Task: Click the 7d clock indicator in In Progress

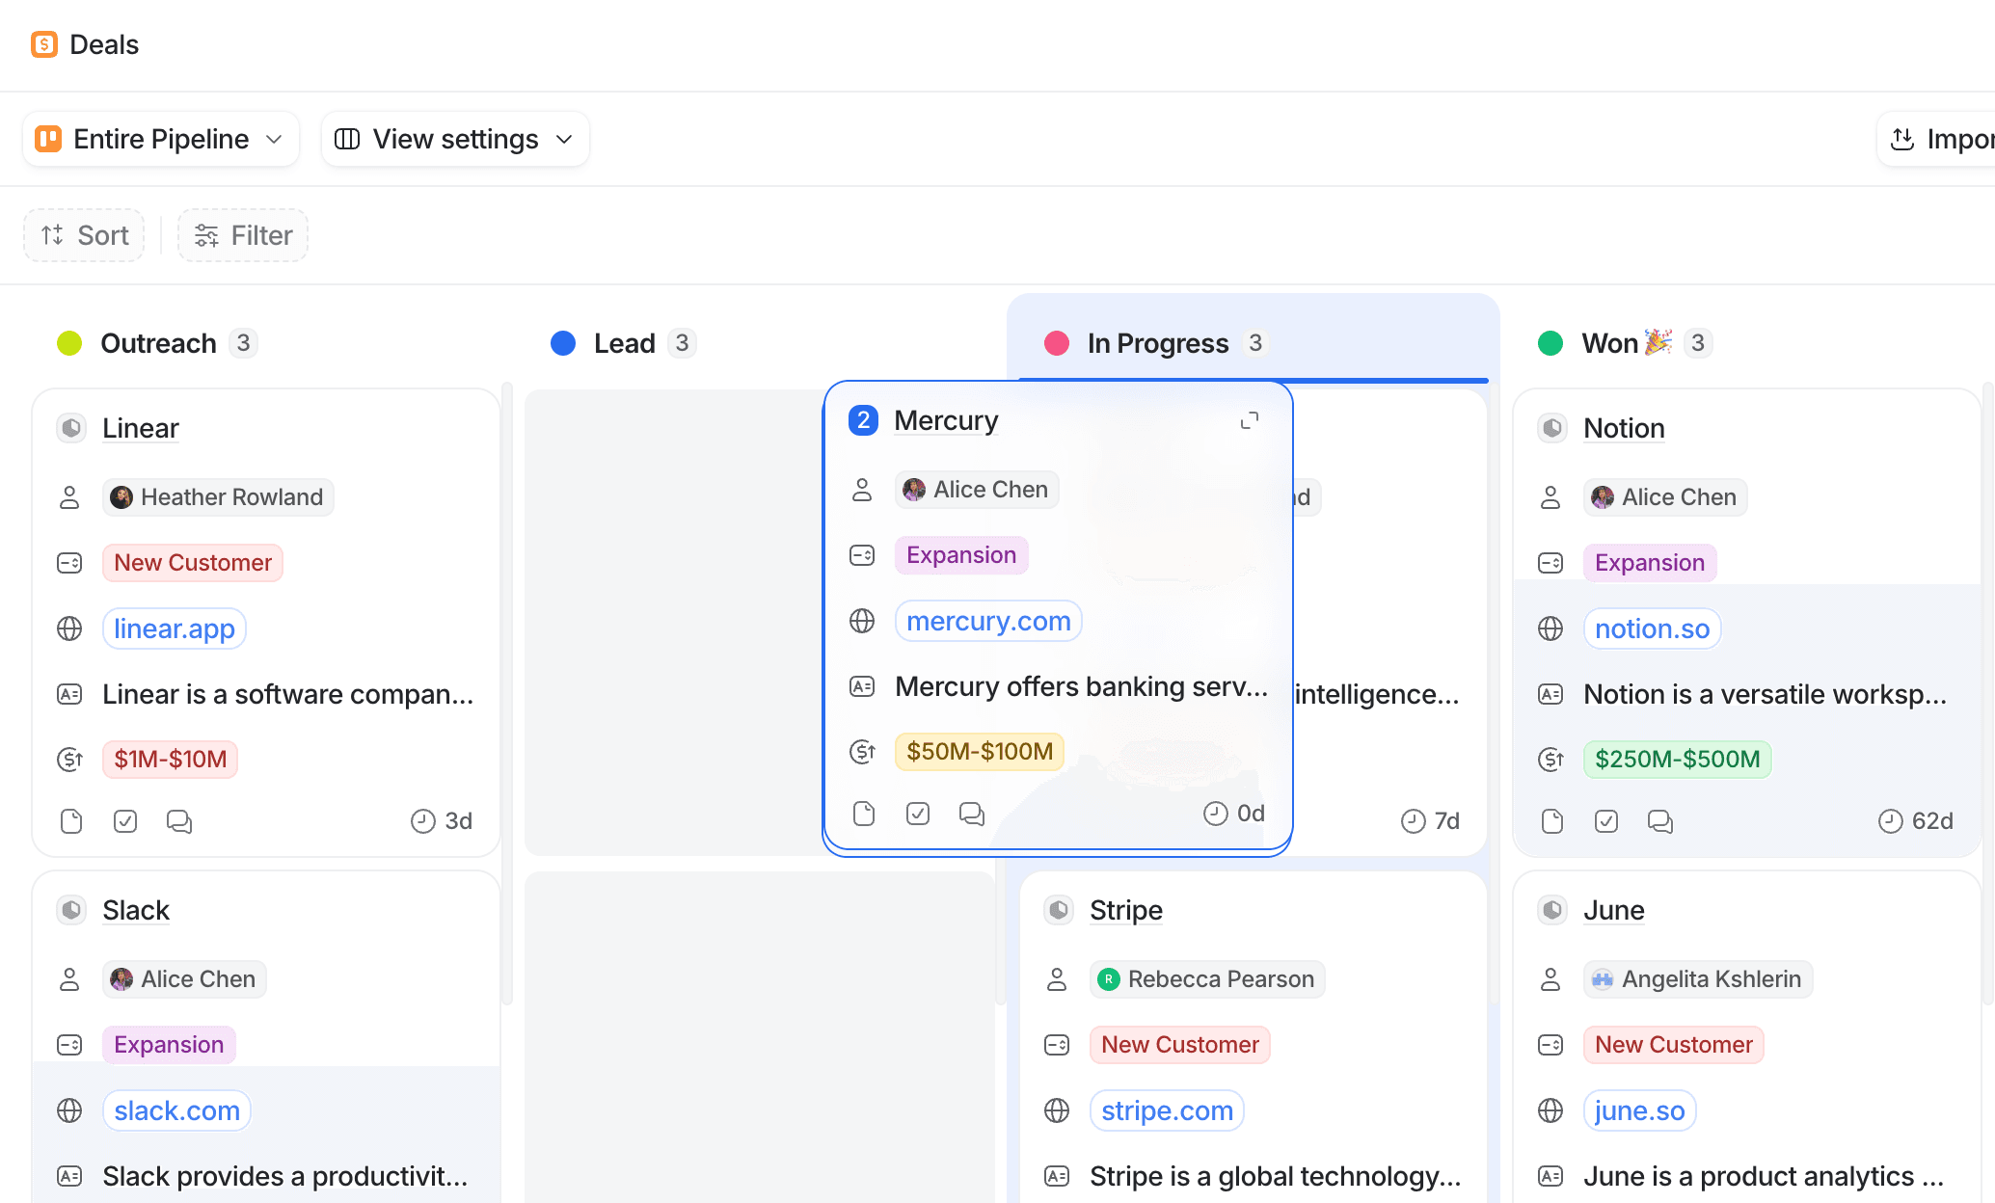Action: click(x=1431, y=821)
